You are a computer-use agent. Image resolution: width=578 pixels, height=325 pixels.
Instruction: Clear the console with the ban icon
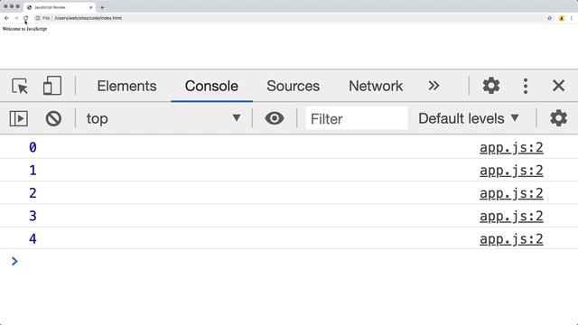point(53,118)
